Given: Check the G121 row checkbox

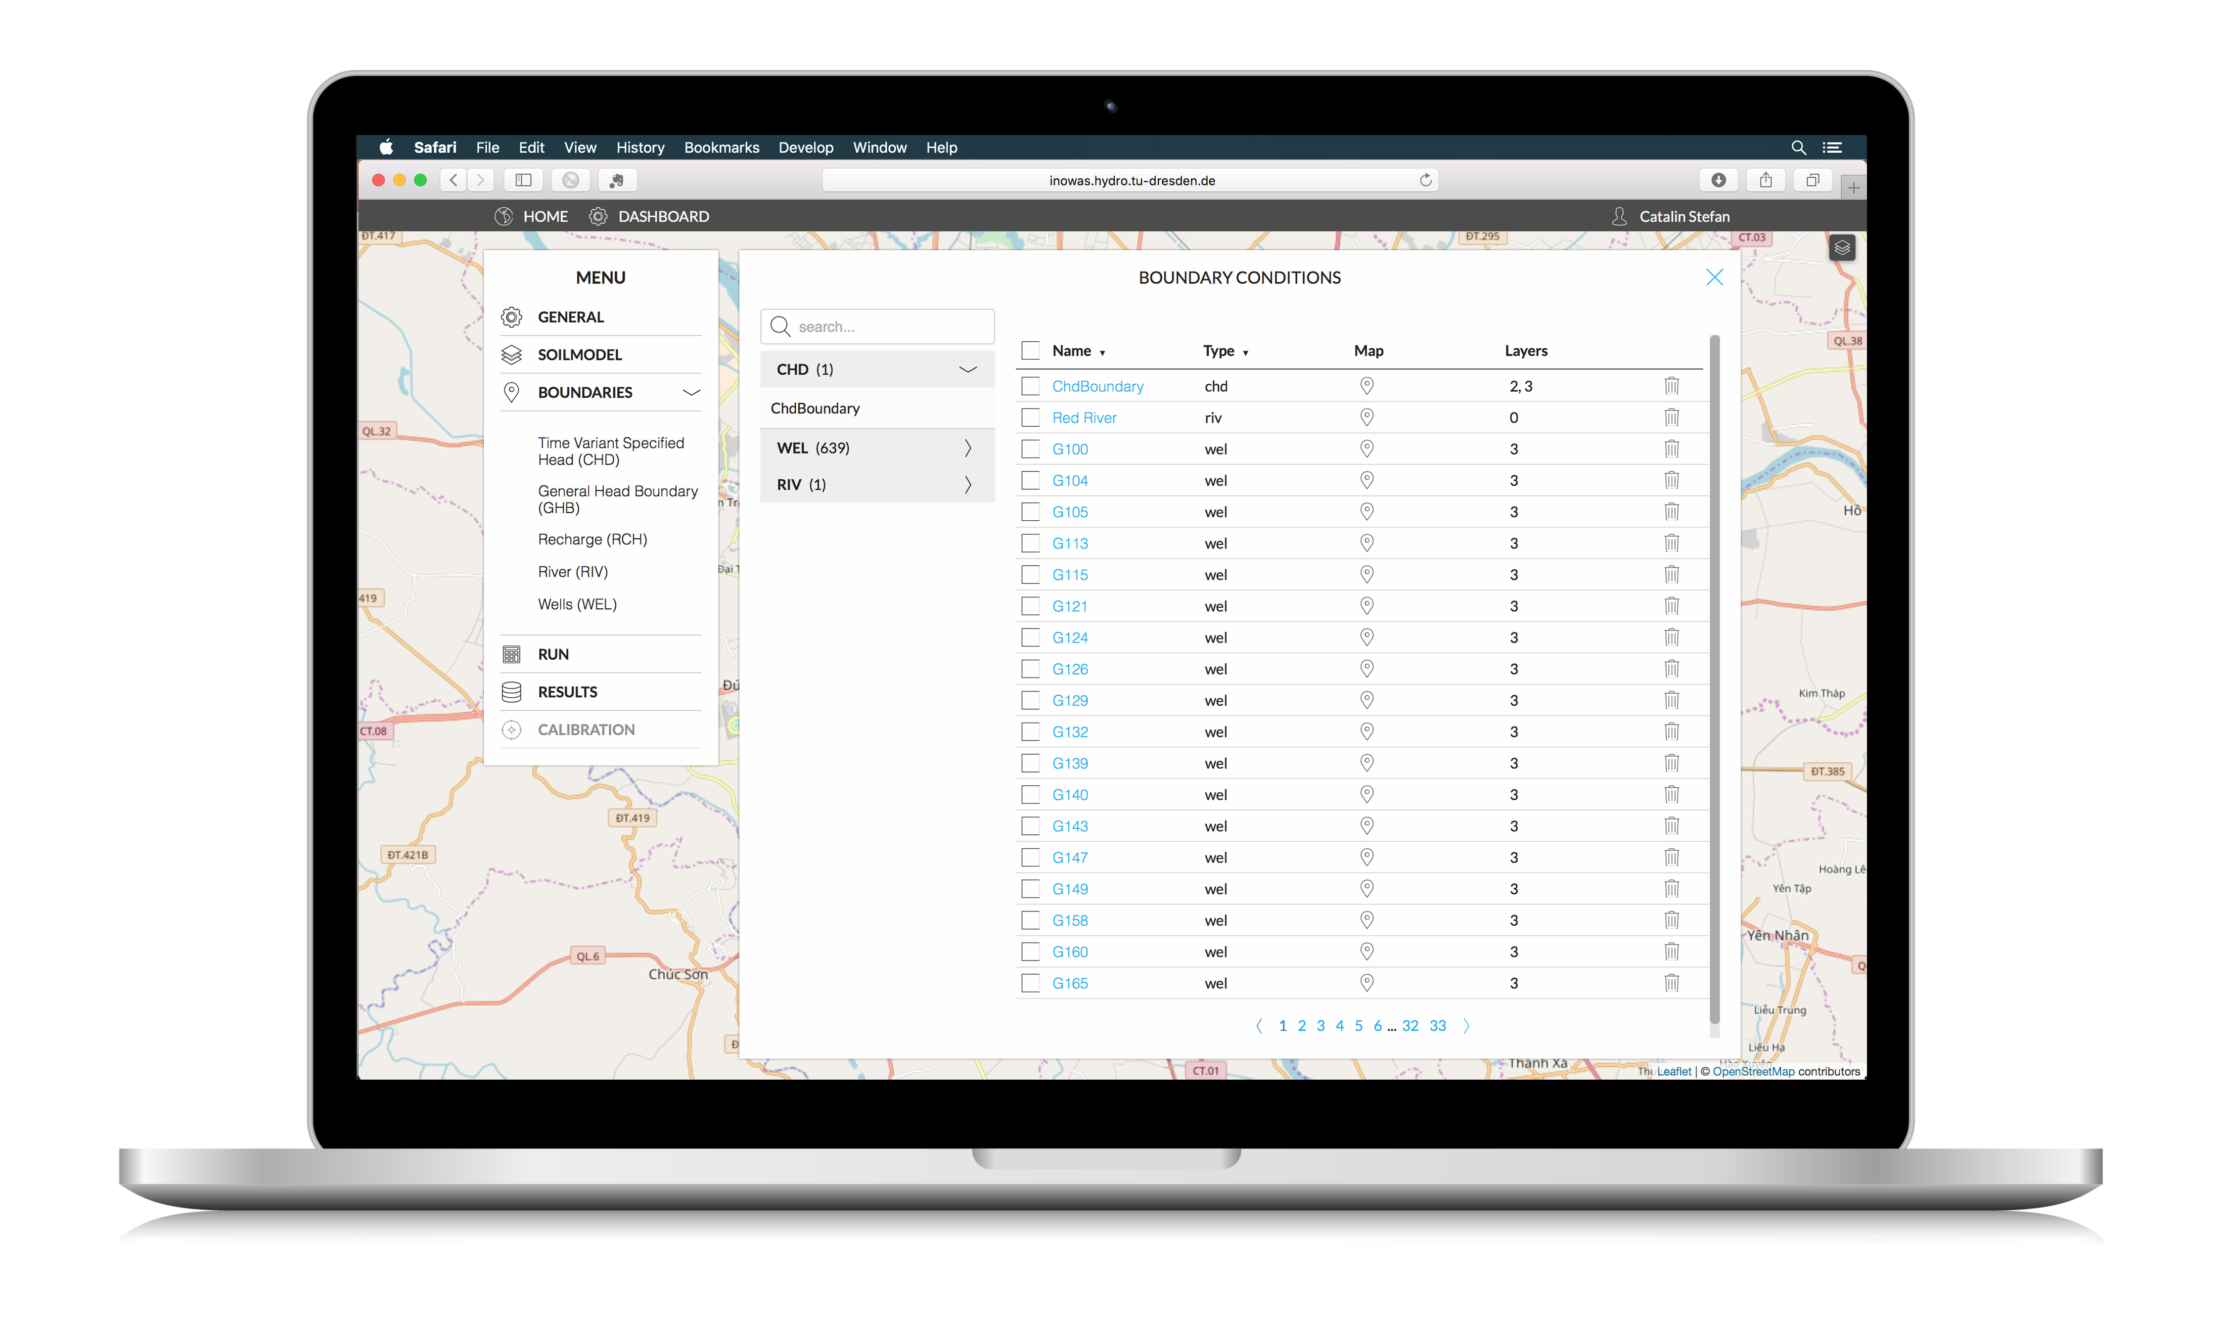Looking at the screenshot, I should pos(1029,606).
